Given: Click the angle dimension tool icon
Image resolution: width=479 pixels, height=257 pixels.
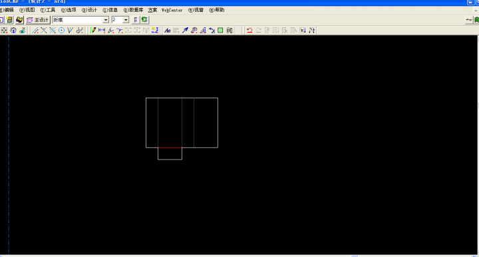Looking at the screenshot, I should (110, 30).
